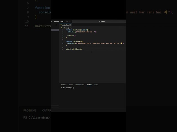Click the JS file icon on the callbacks.js tab

click(61, 25)
